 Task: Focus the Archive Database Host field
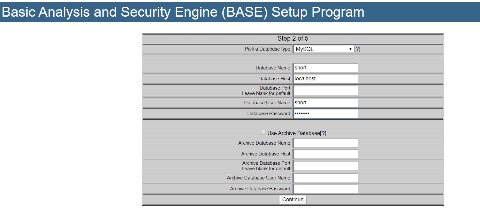pyautogui.click(x=325, y=154)
